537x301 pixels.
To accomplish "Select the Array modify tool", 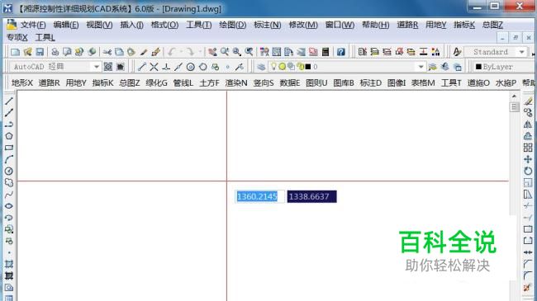I will pos(528,148).
